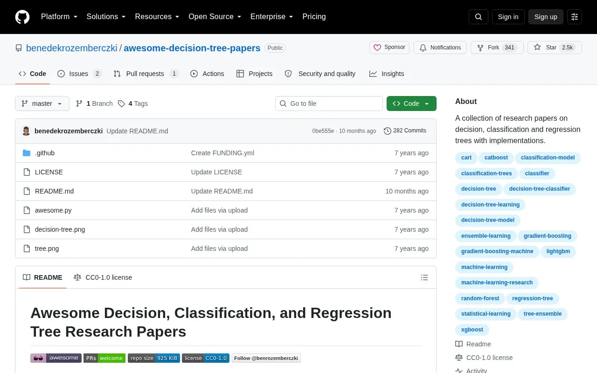The width and height of the screenshot is (597, 373).
Task: Expand the Solutions menu
Action: coord(106,17)
